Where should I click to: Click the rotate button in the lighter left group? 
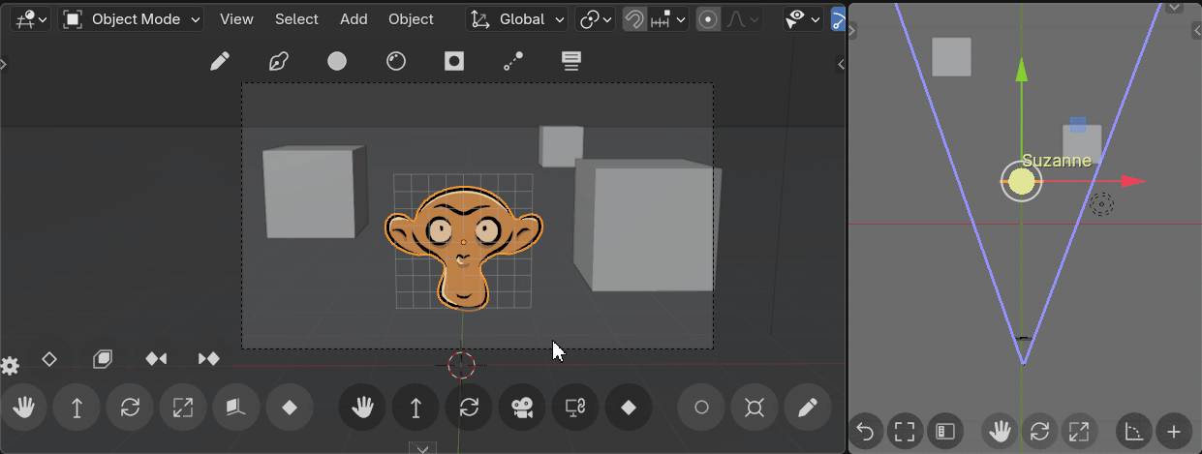(x=130, y=408)
